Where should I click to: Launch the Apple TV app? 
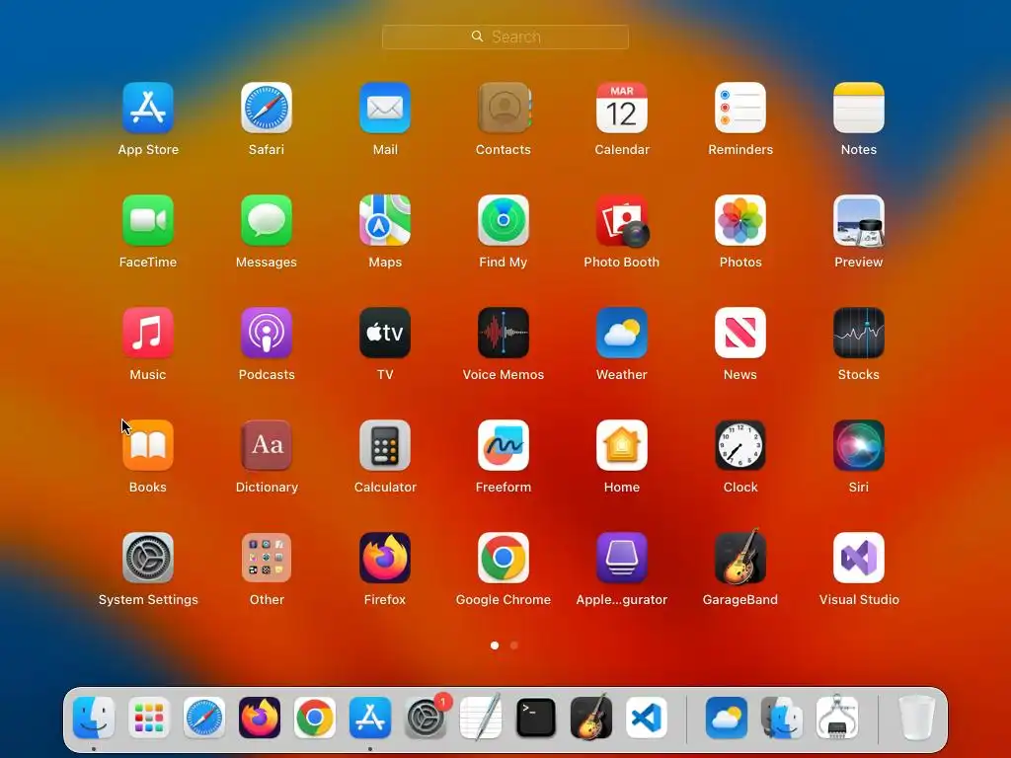click(385, 333)
